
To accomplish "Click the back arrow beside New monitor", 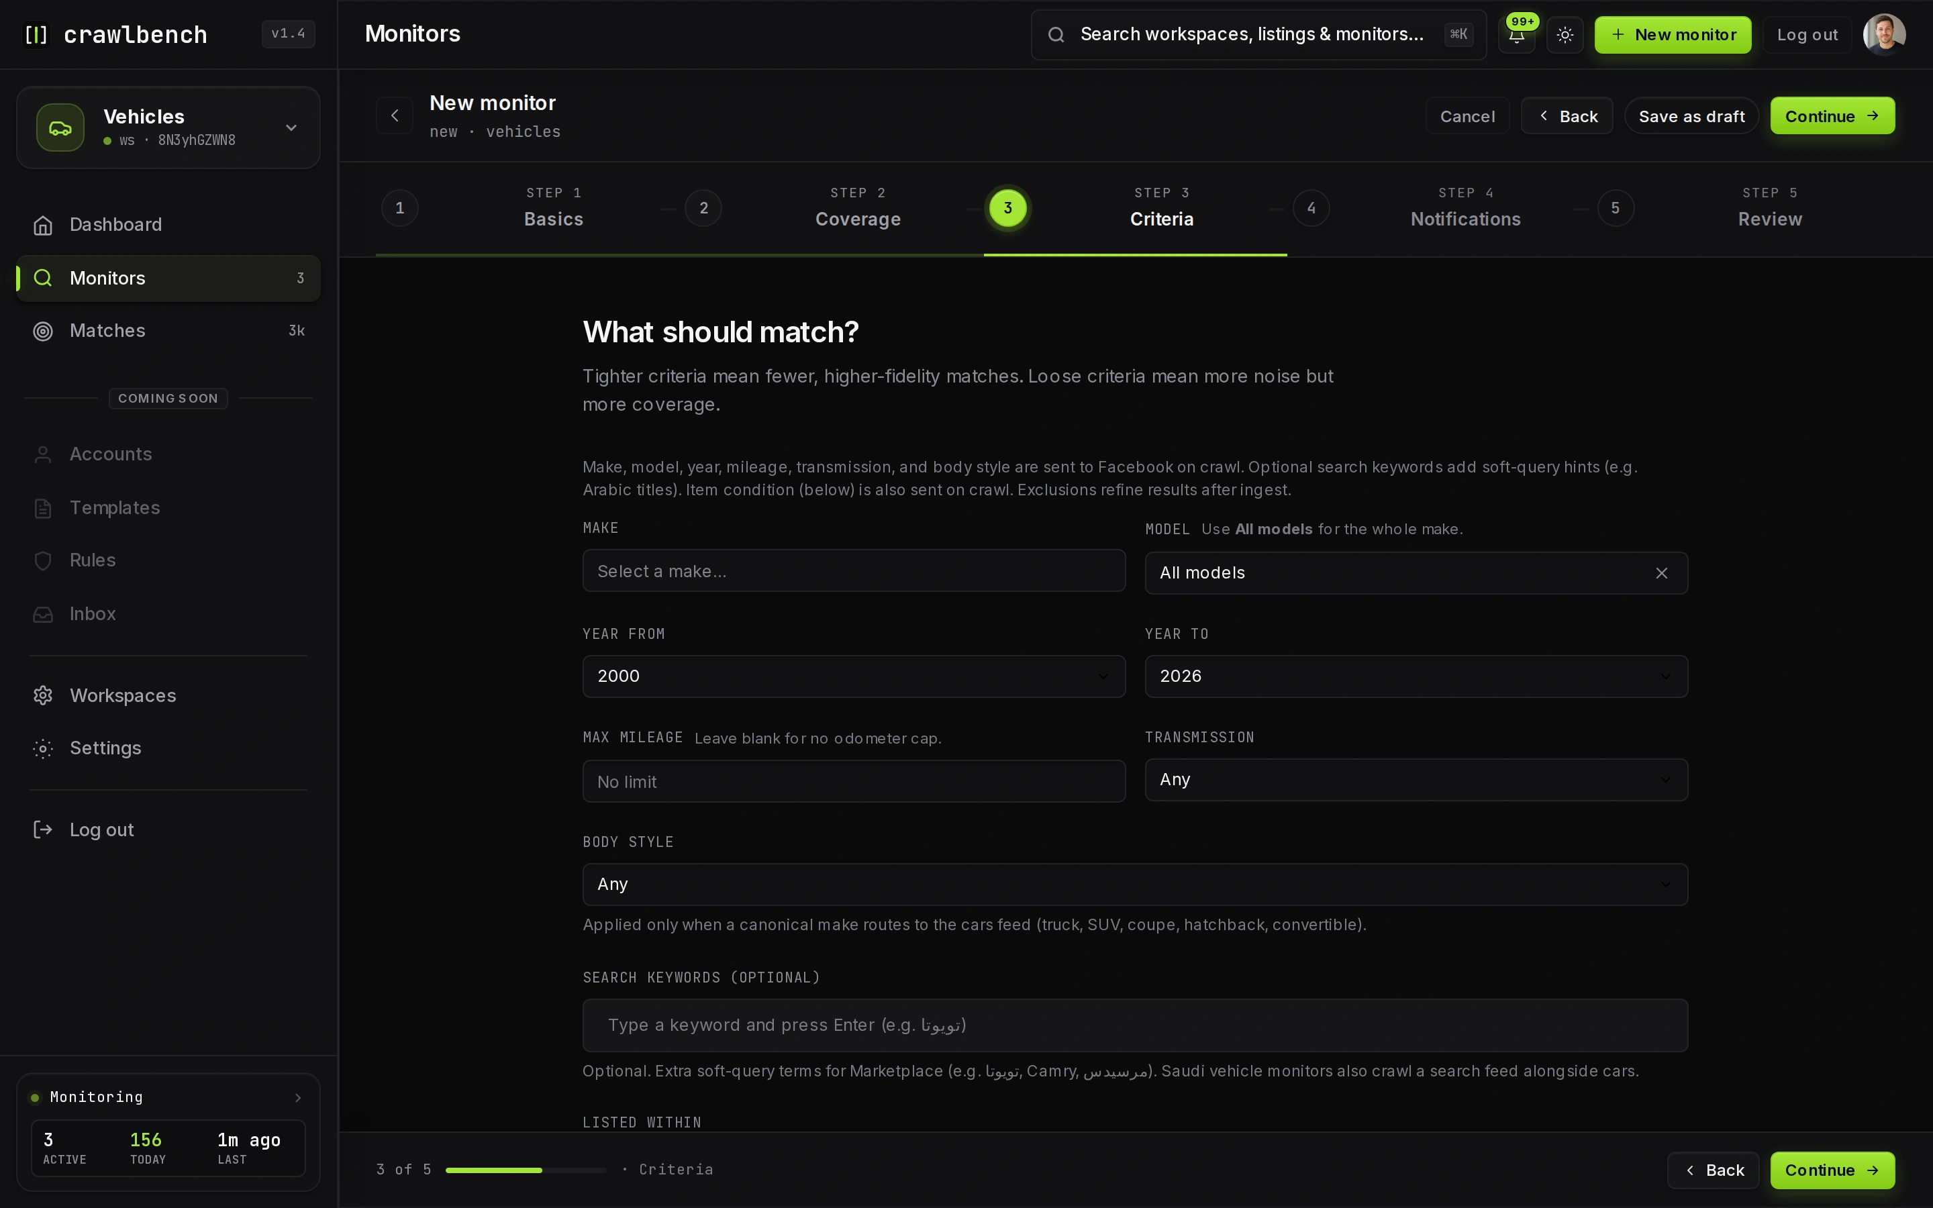I will pos(395,116).
